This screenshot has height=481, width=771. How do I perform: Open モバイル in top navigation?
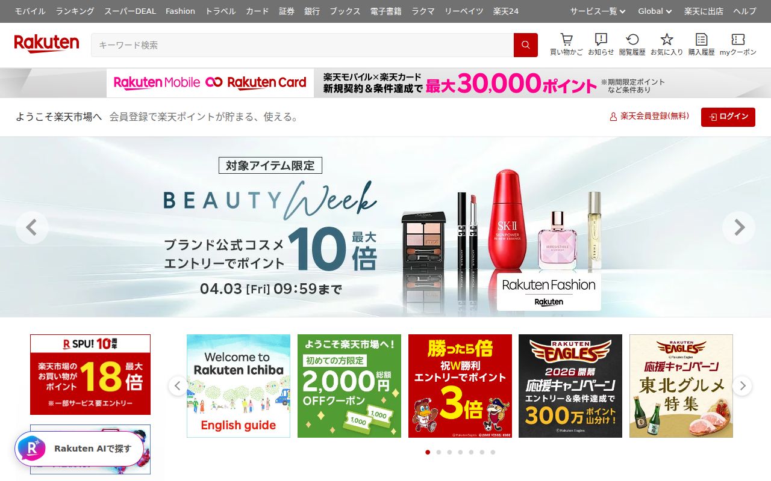[30, 11]
